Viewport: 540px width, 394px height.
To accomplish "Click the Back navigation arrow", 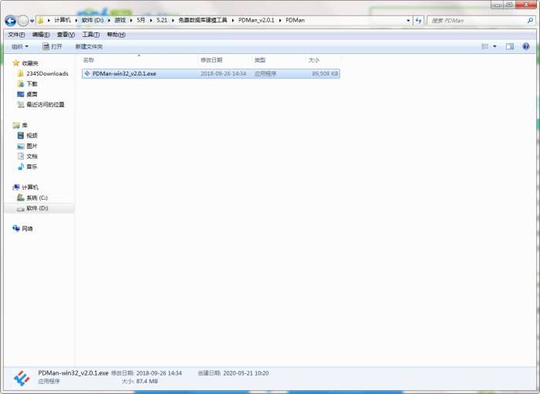I will 10,21.
